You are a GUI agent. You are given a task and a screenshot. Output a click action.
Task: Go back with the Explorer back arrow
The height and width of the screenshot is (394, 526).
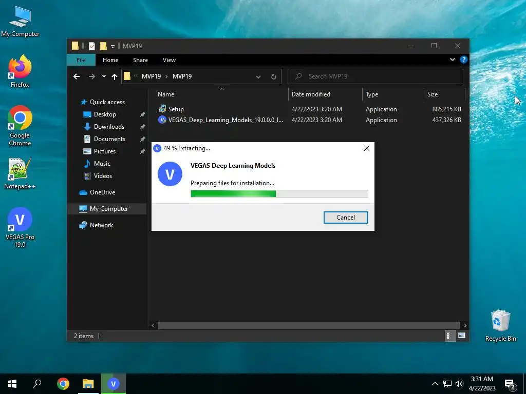77,76
